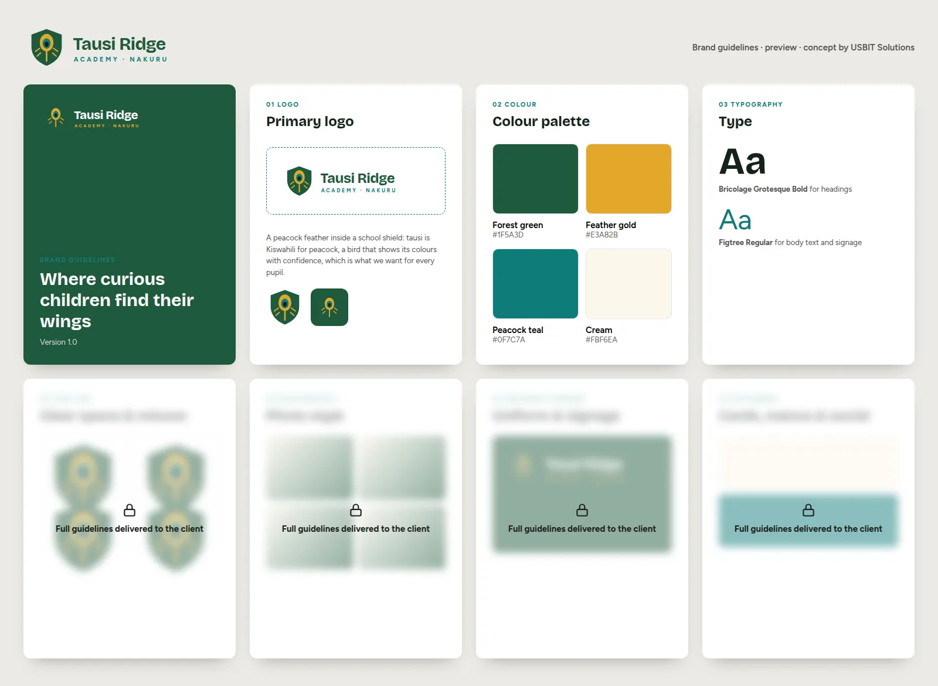This screenshot has height=686, width=938.
Task: Click the shield logo inside the dashed primary logo box
Action: [299, 181]
